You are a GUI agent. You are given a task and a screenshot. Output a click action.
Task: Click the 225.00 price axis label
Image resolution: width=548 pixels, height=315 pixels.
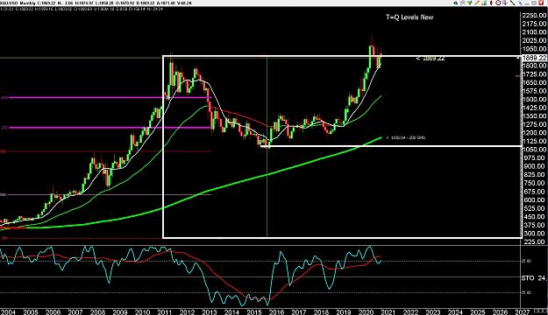[x=534, y=241]
